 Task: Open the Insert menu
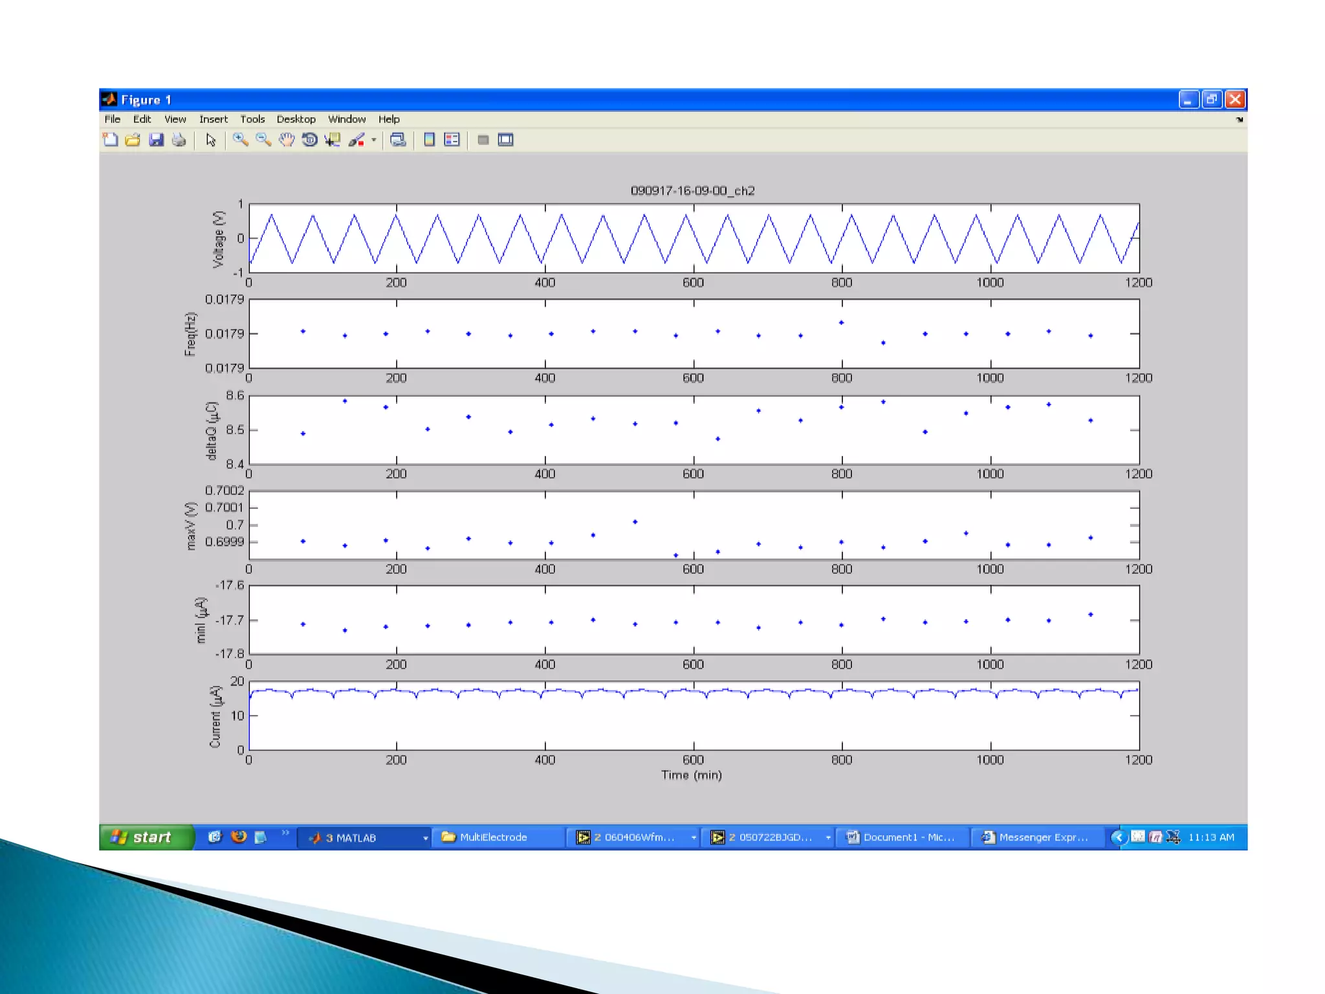tap(213, 119)
